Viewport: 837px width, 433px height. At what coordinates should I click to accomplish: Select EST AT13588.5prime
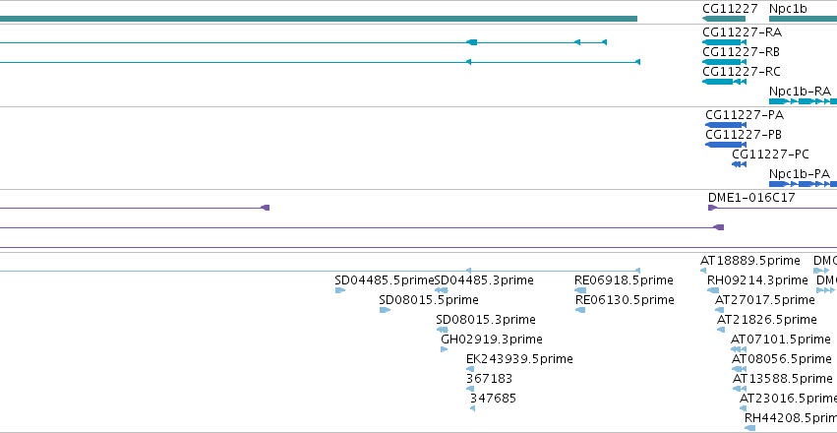(x=783, y=379)
